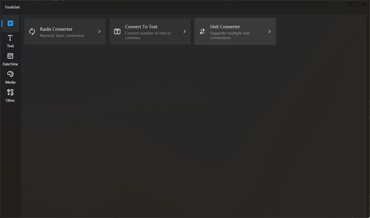This screenshot has width=370, height=218.
Task: Switch to the Media tools category
Action: tap(10, 78)
